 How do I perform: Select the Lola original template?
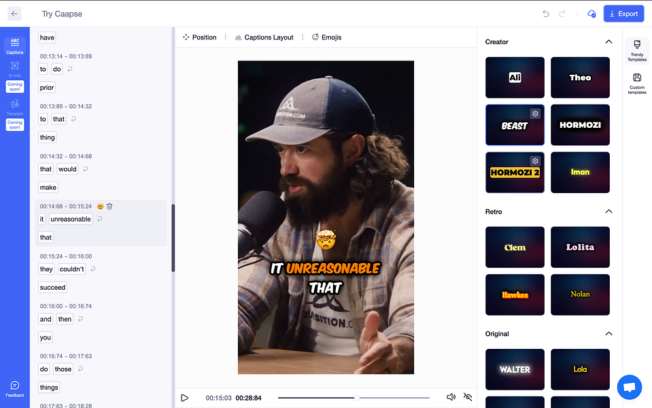coord(580,369)
